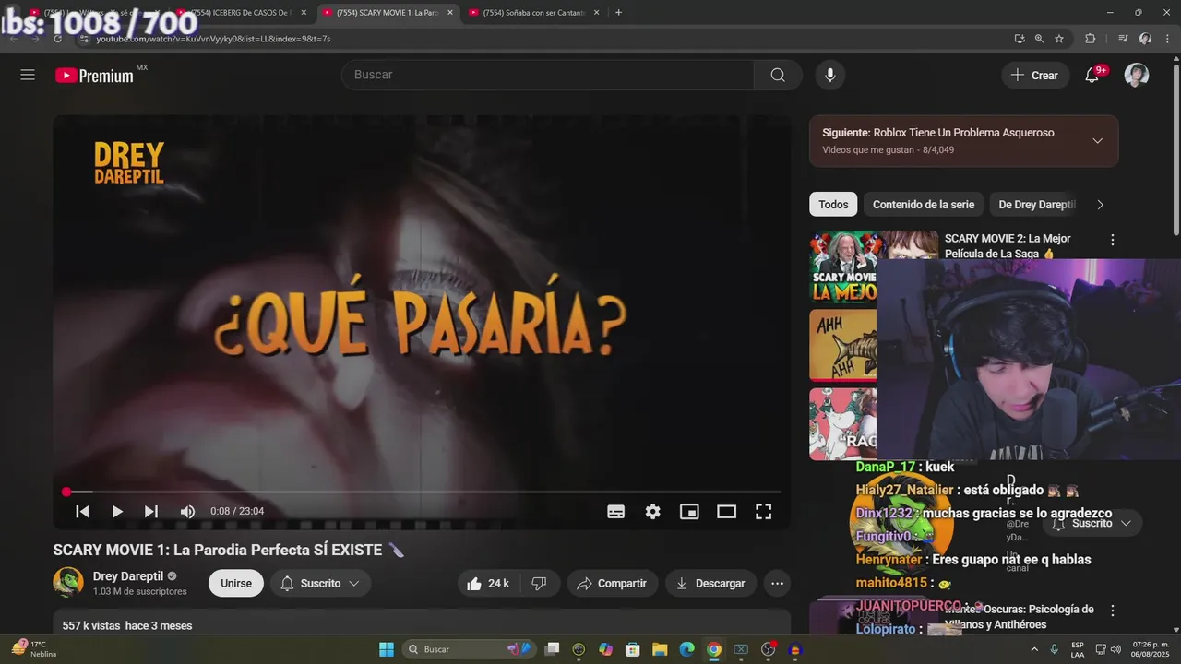
Task: Open Drey Dareptil channel name link
Action: coord(128,576)
